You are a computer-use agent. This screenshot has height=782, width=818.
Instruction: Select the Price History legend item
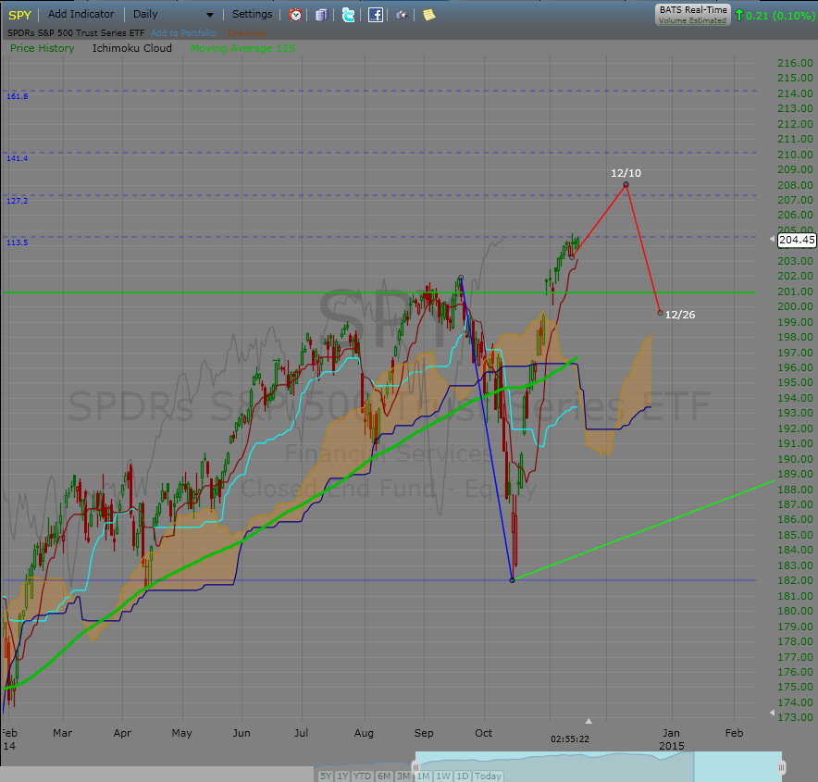click(x=43, y=48)
